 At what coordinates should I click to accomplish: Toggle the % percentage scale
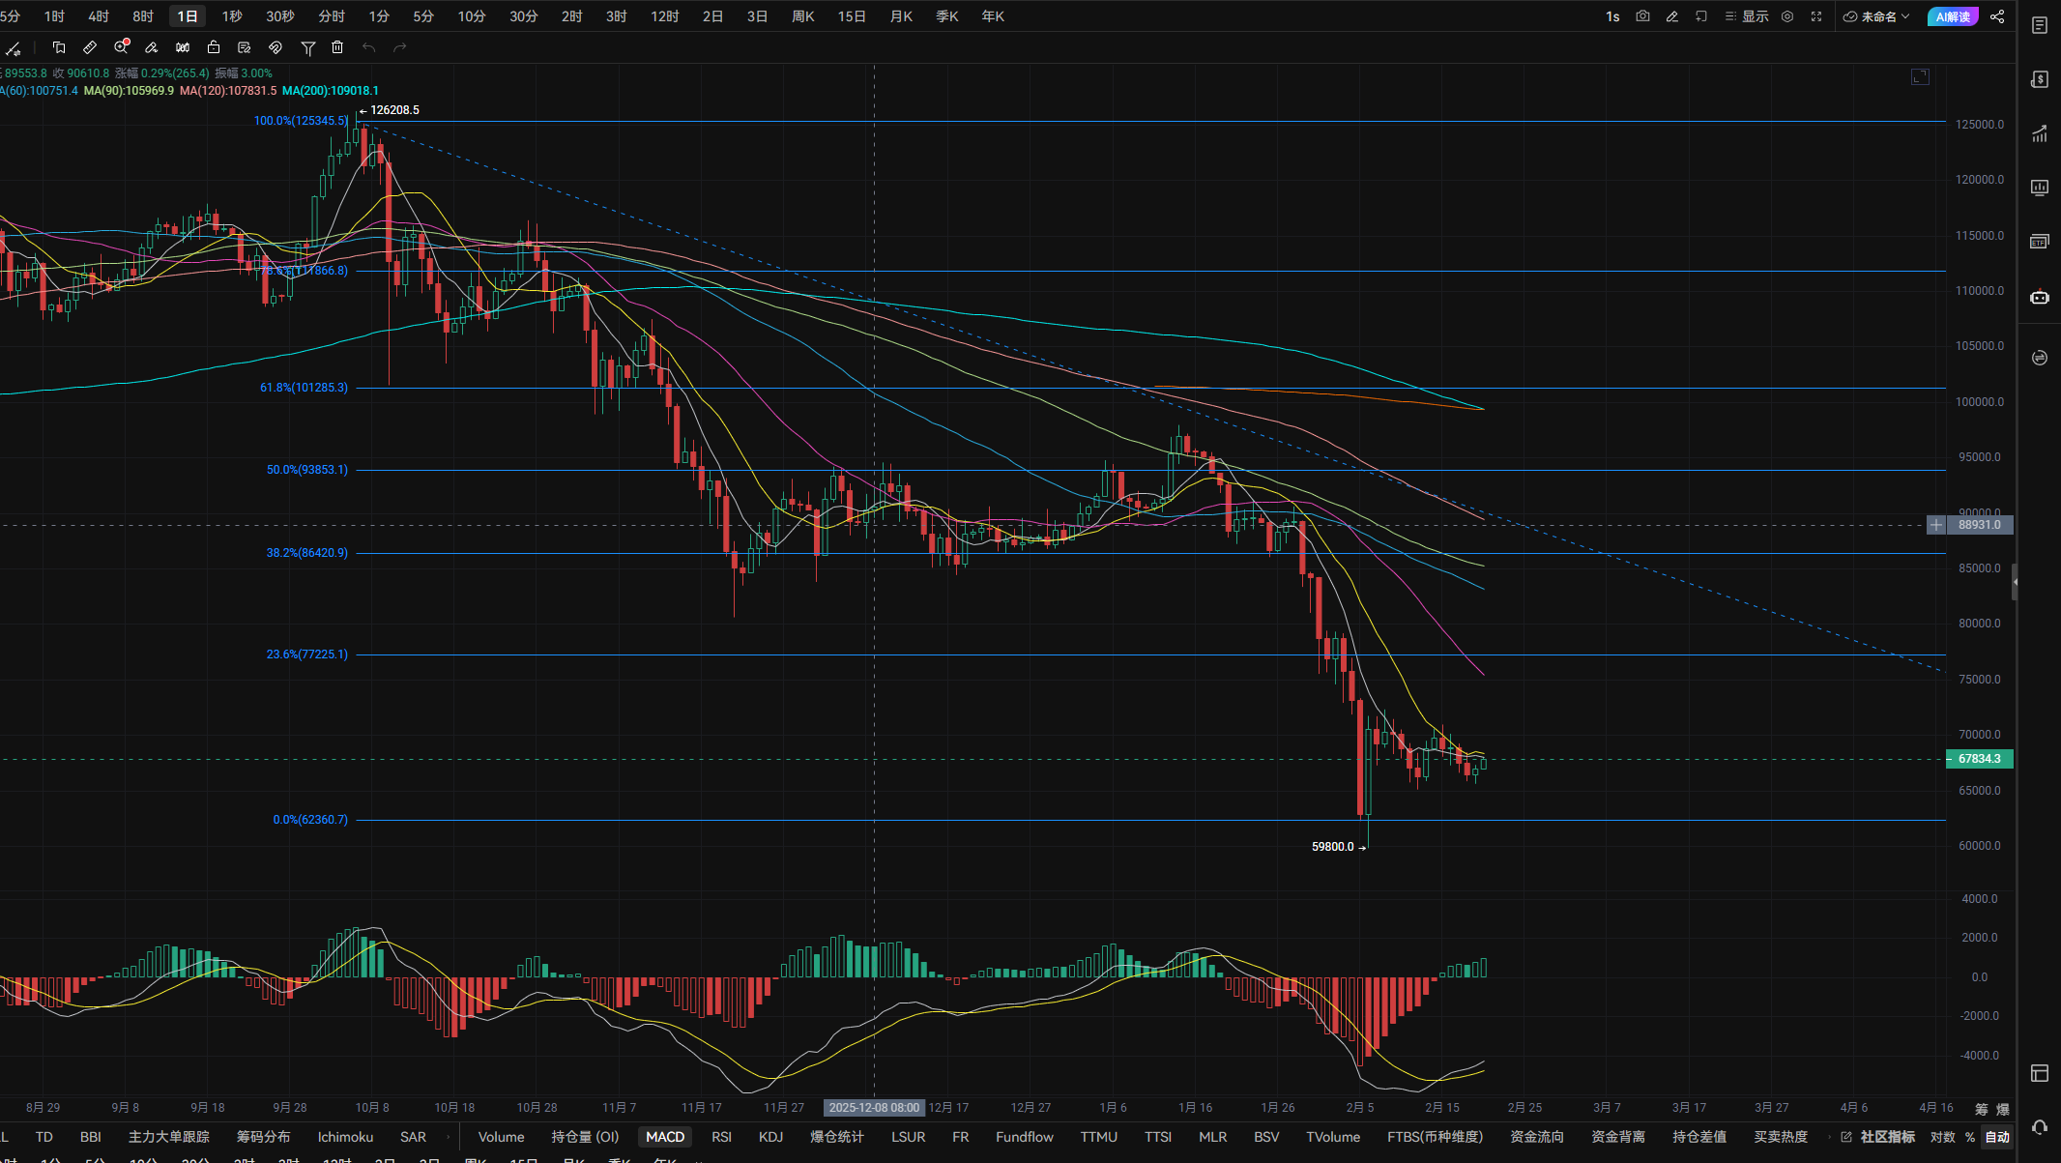pyautogui.click(x=1970, y=1137)
